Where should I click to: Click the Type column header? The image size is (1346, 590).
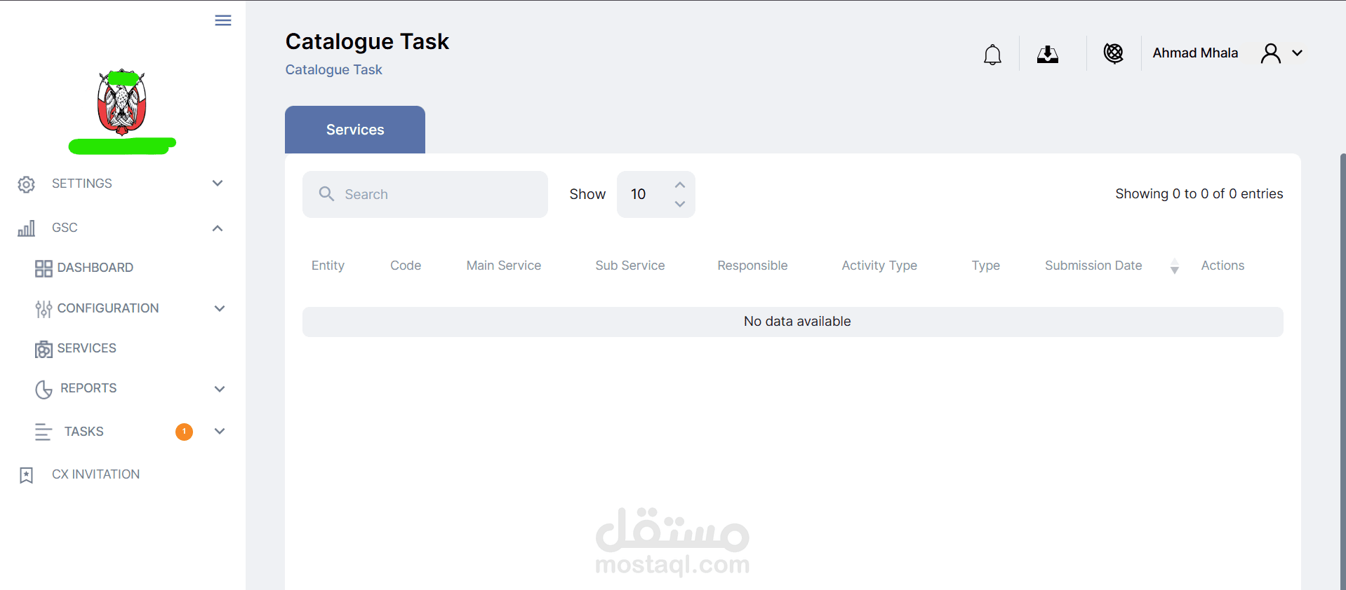(986, 266)
